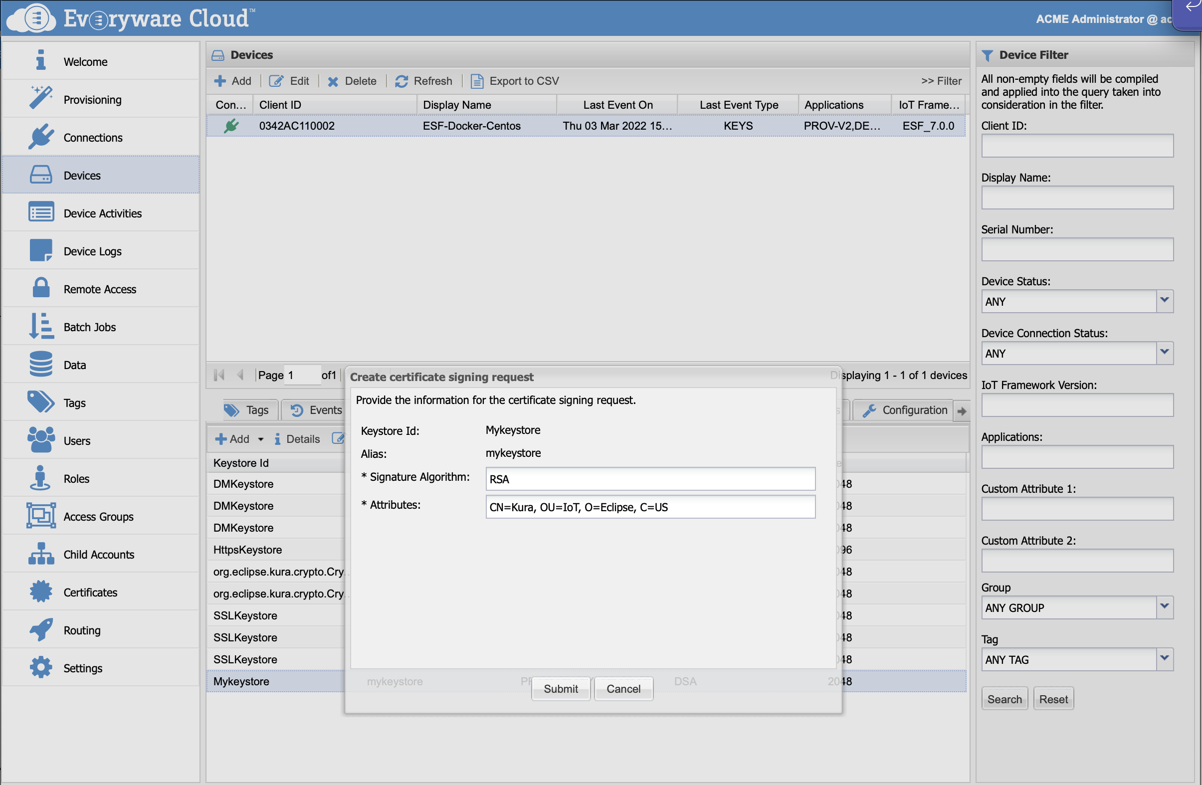Click Display Name filter field

pyautogui.click(x=1077, y=197)
